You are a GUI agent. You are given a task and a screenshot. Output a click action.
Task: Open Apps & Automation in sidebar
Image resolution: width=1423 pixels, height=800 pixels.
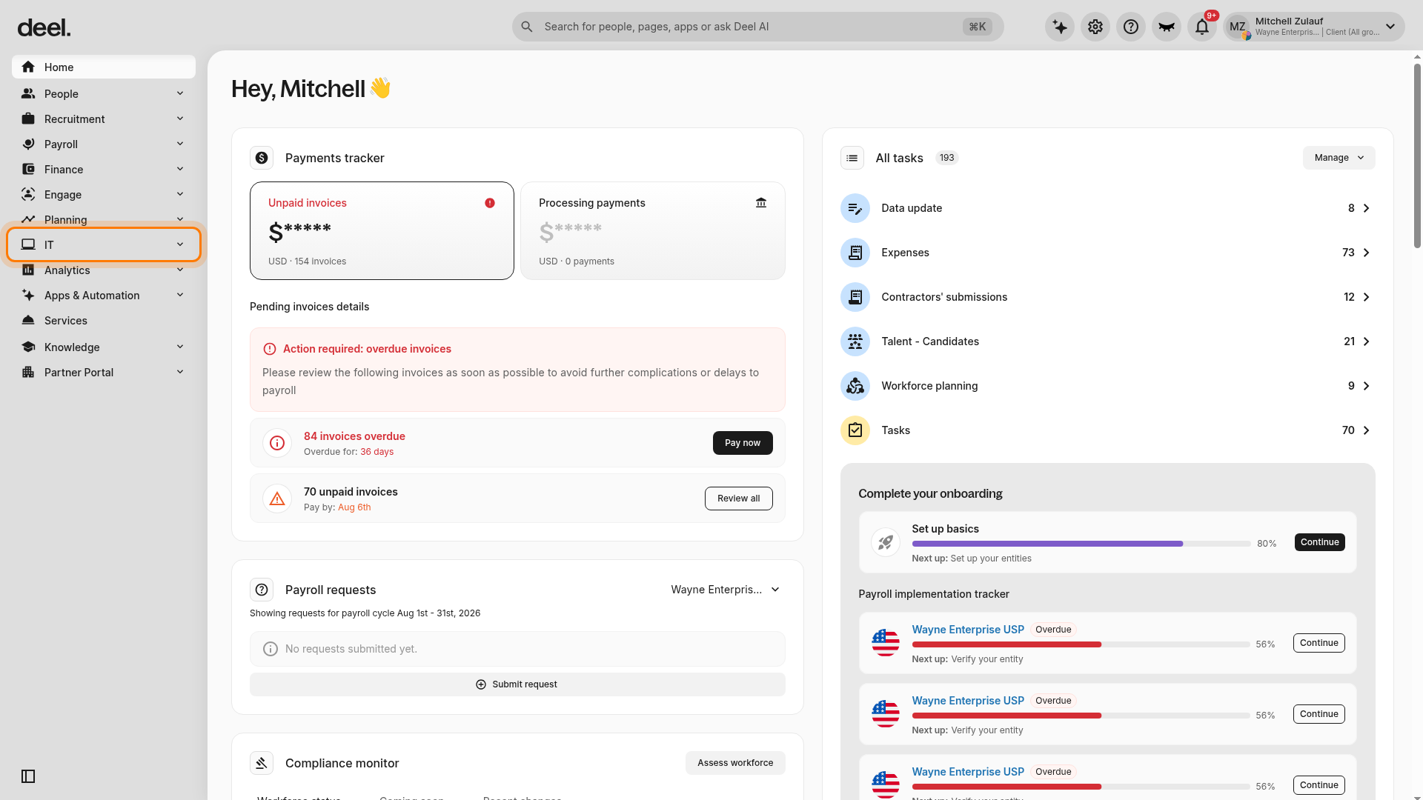104,295
